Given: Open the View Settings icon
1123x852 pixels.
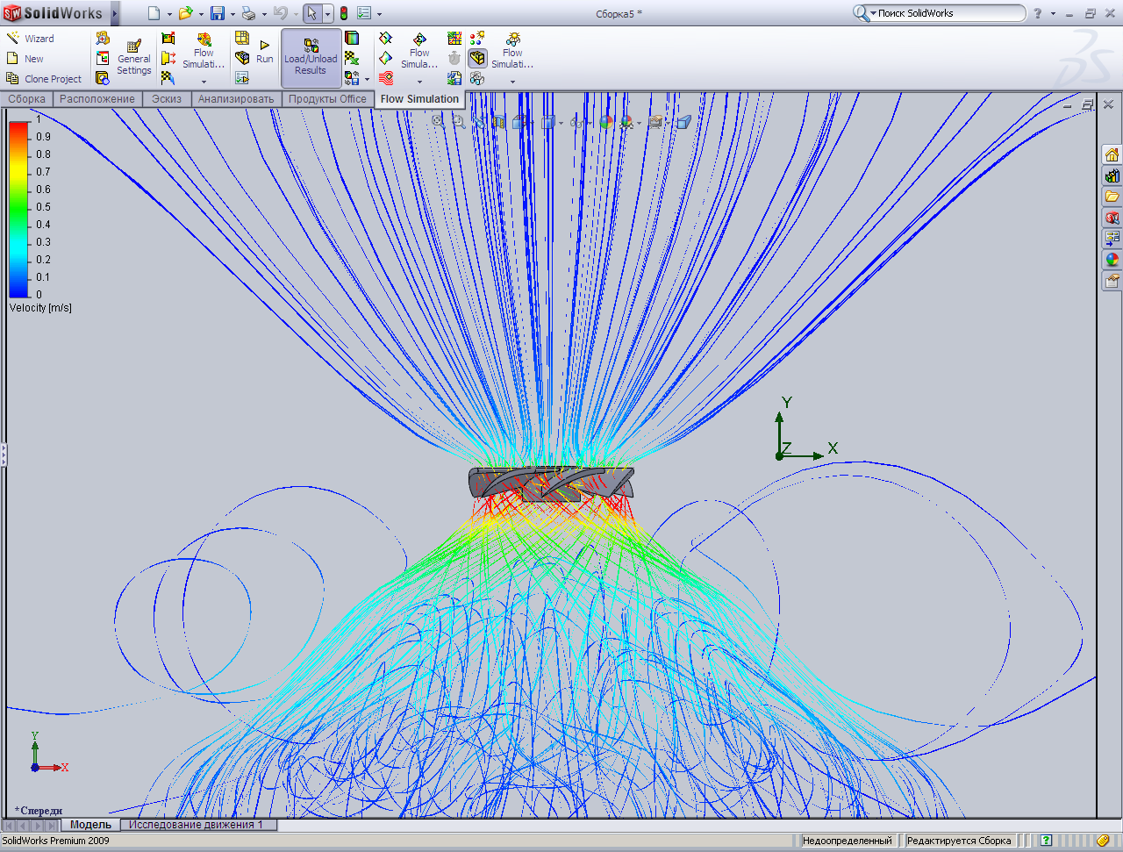Looking at the screenshot, I should pos(655,122).
